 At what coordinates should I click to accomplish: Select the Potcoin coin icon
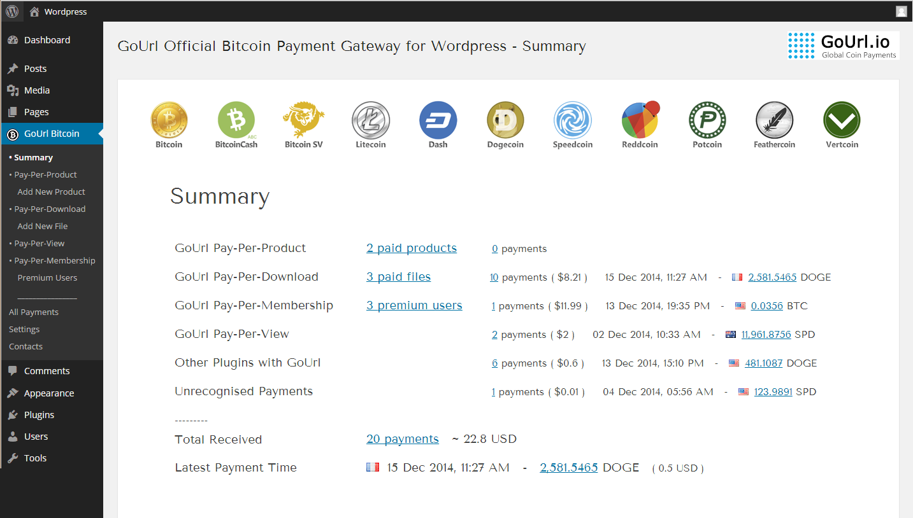point(707,120)
